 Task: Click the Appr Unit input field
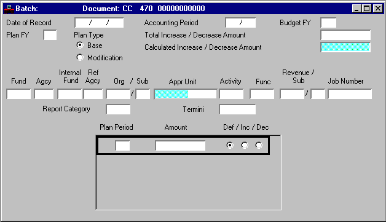[186, 94]
